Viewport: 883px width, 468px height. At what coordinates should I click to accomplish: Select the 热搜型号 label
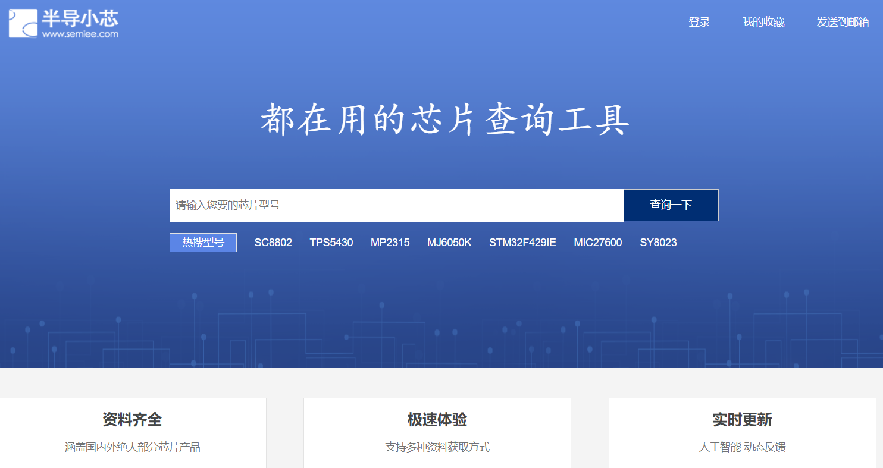point(203,242)
